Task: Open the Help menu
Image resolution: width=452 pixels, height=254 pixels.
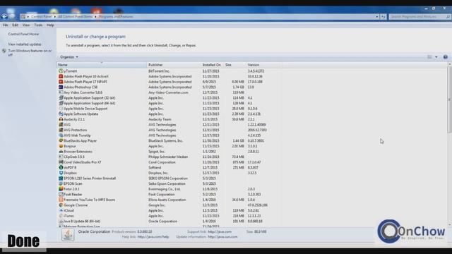Action: click(x=50, y=25)
